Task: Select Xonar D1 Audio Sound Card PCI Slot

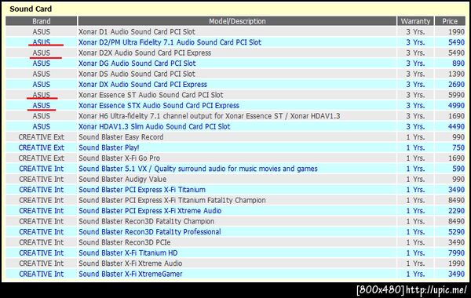Action: [137, 32]
